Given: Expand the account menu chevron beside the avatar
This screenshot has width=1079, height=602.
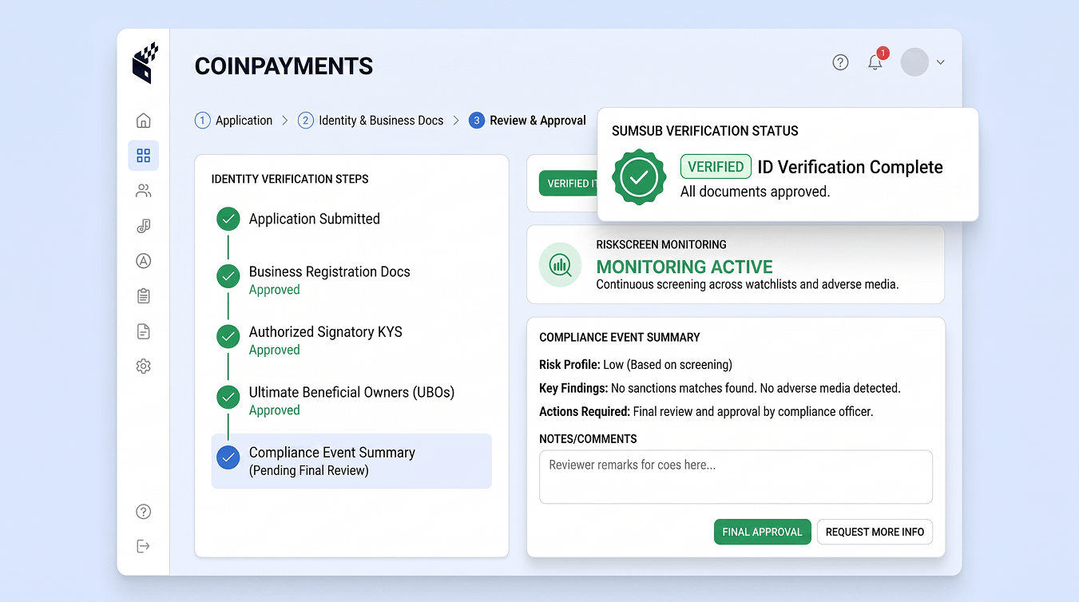Looking at the screenshot, I should pos(941,62).
